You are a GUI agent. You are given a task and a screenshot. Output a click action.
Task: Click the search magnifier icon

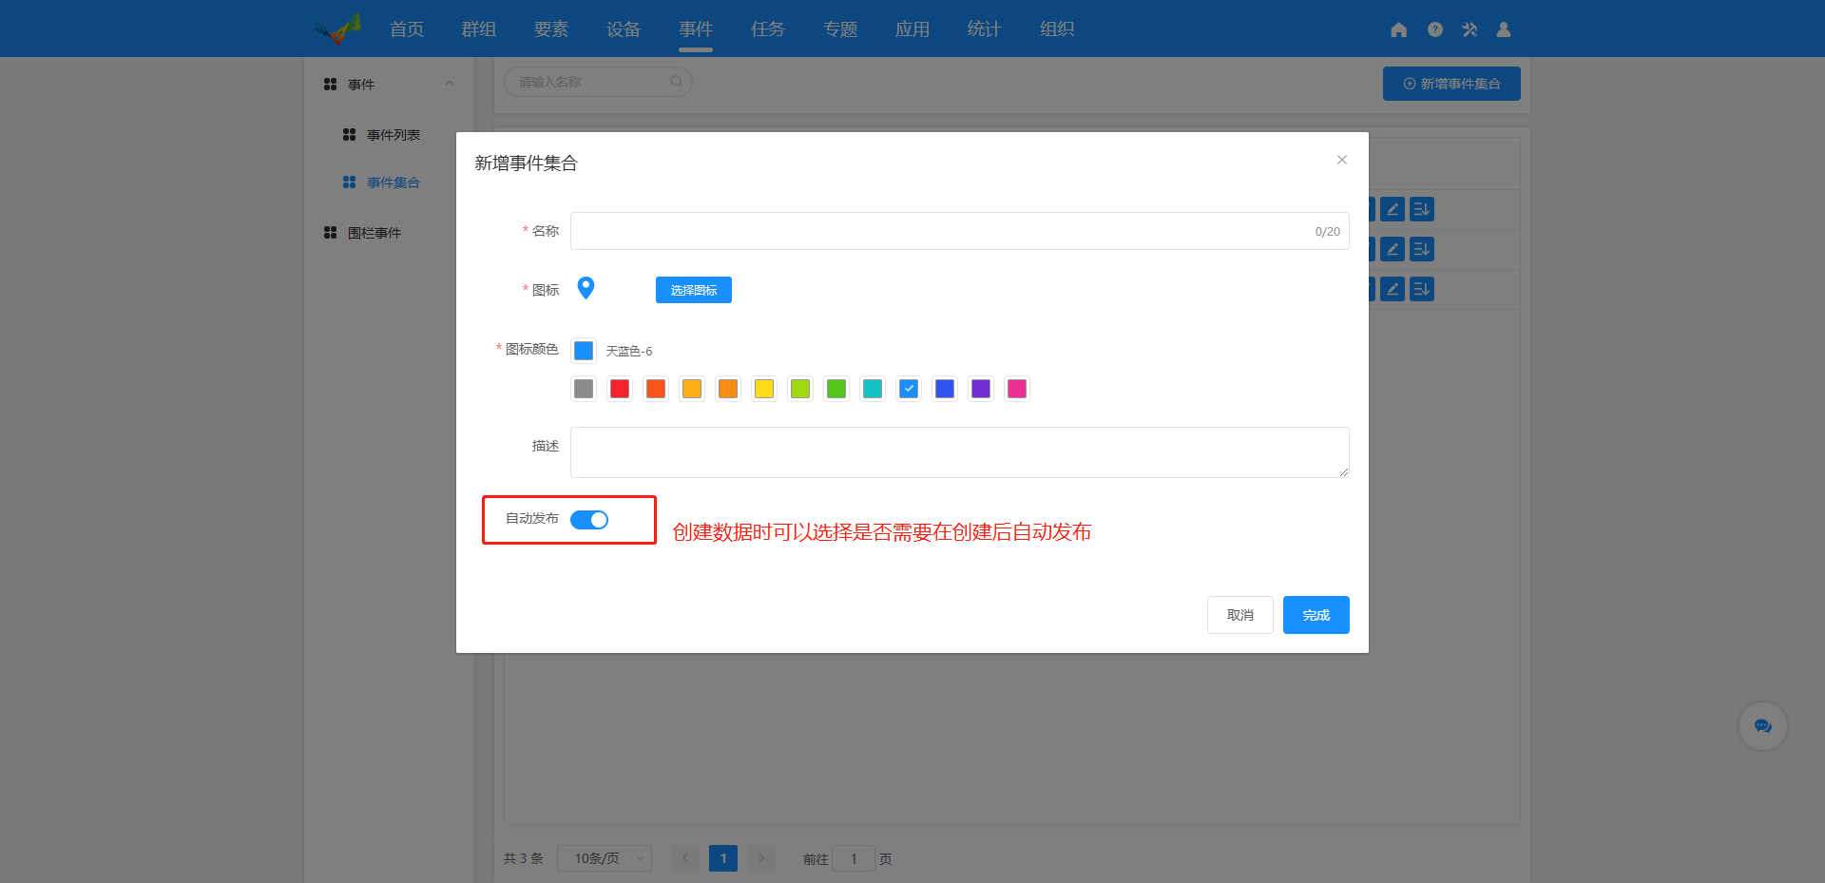pyautogui.click(x=676, y=82)
